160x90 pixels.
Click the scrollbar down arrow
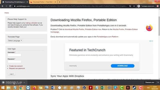159,78
